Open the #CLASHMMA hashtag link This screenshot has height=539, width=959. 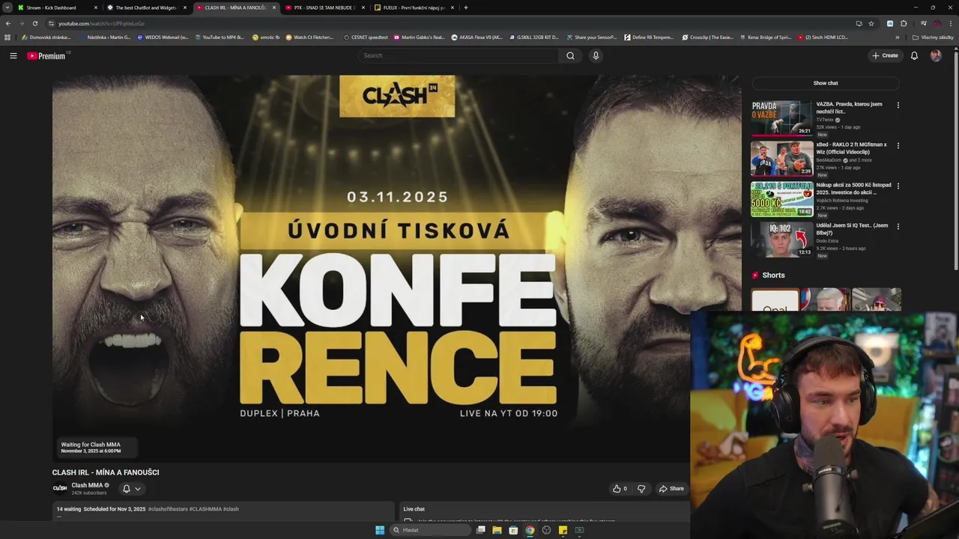(205, 509)
